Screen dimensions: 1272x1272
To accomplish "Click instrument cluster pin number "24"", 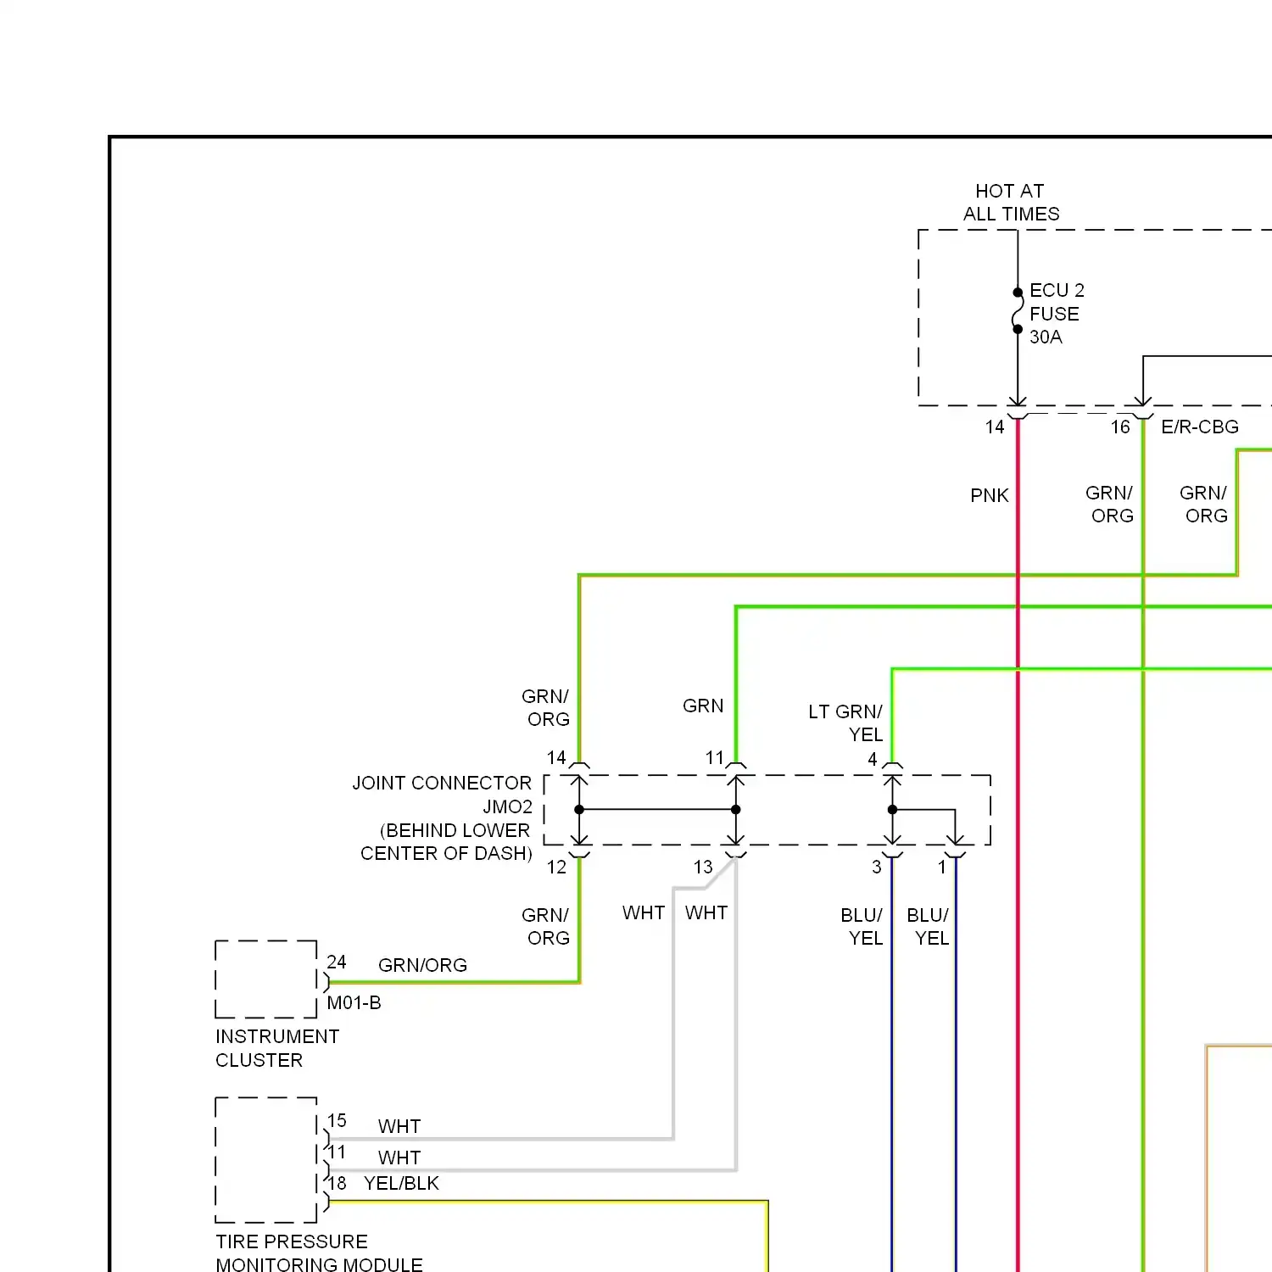I will [337, 962].
